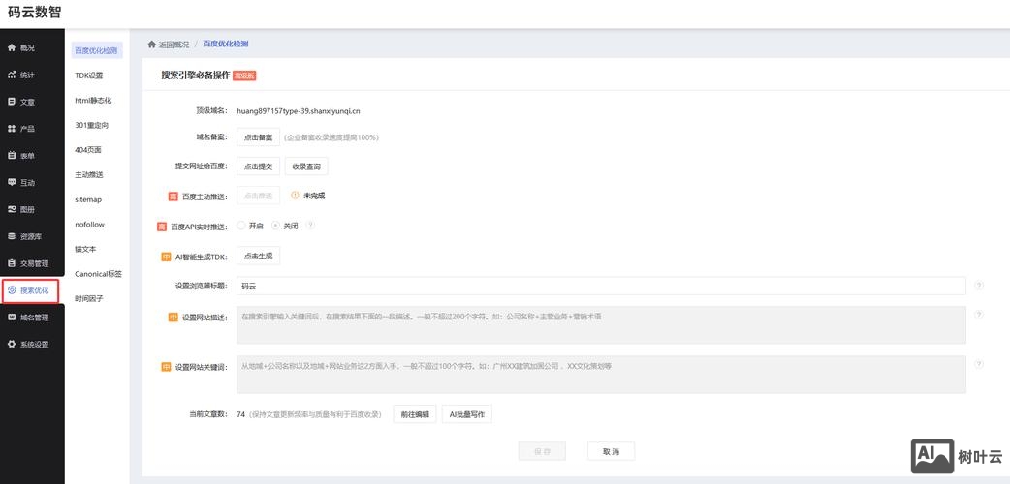Focus the 设置浏览器标题 input field

tap(601, 286)
